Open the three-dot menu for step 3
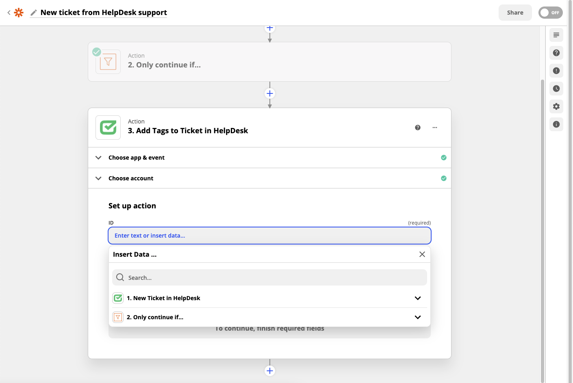The width and height of the screenshot is (573, 383). (435, 128)
